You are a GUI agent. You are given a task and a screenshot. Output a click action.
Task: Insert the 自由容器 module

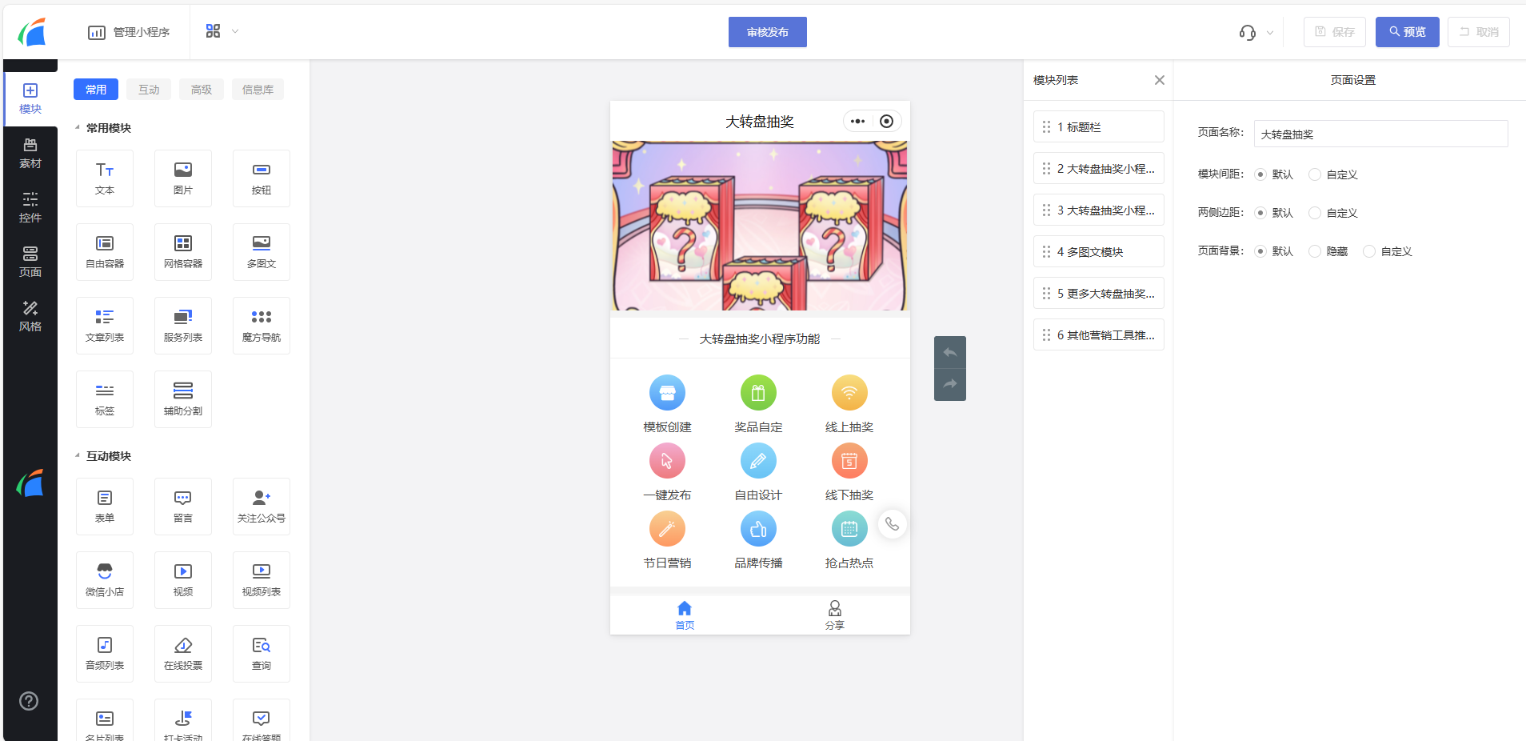pos(105,252)
